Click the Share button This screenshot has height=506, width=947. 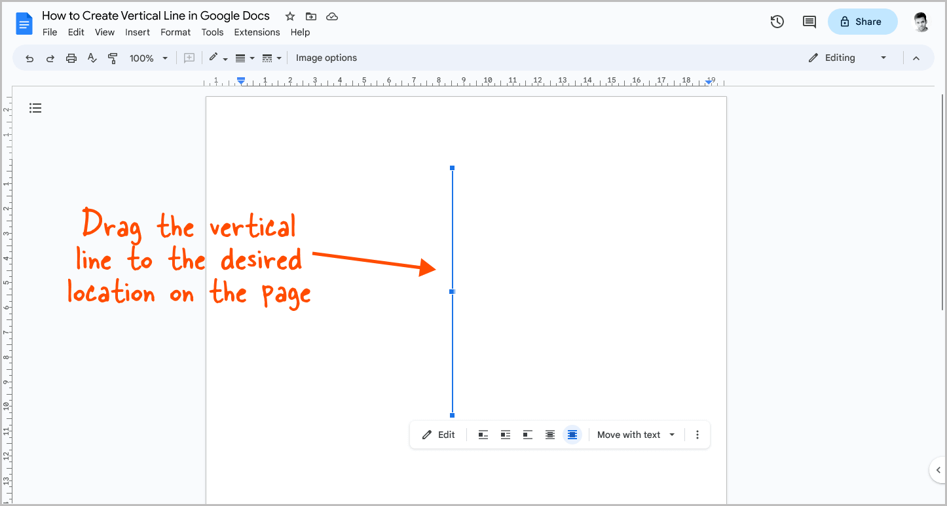[862, 22]
